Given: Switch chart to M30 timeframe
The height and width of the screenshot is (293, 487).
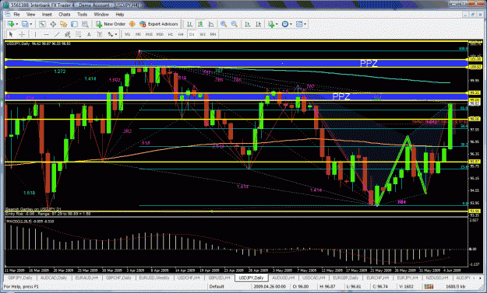Looking at the screenshot, I should tap(160, 34).
